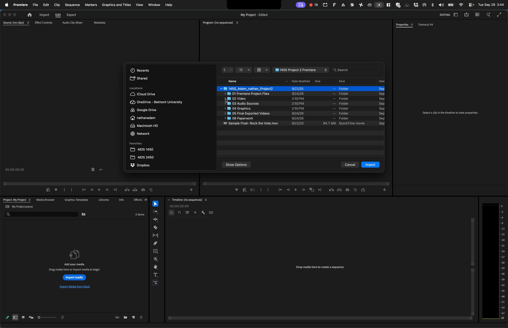Select the Selection tool arrow

click(x=155, y=204)
